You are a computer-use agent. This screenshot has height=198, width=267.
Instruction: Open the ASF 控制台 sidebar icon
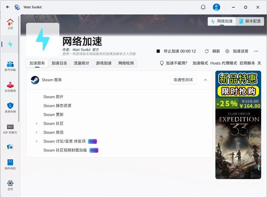click(x=10, y=128)
